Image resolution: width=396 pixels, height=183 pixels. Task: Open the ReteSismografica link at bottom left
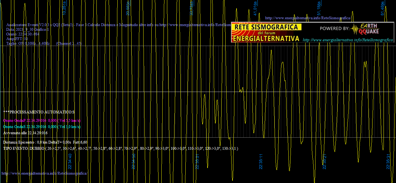pos(44,173)
